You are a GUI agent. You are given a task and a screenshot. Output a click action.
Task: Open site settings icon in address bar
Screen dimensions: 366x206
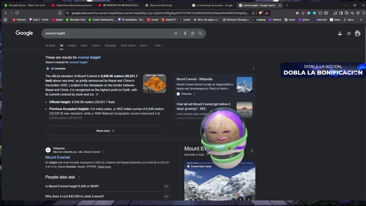point(67,13)
